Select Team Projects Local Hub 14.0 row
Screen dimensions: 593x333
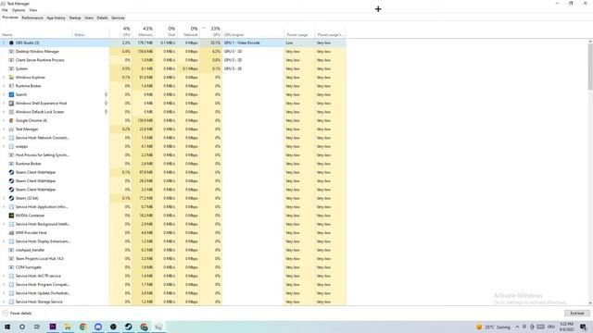pos(173,259)
